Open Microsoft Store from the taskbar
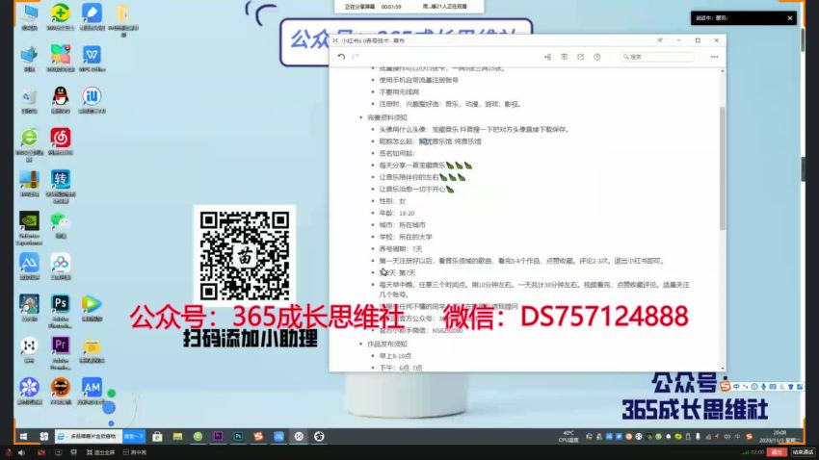Screen dimensions: 819x460 click(x=157, y=437)
